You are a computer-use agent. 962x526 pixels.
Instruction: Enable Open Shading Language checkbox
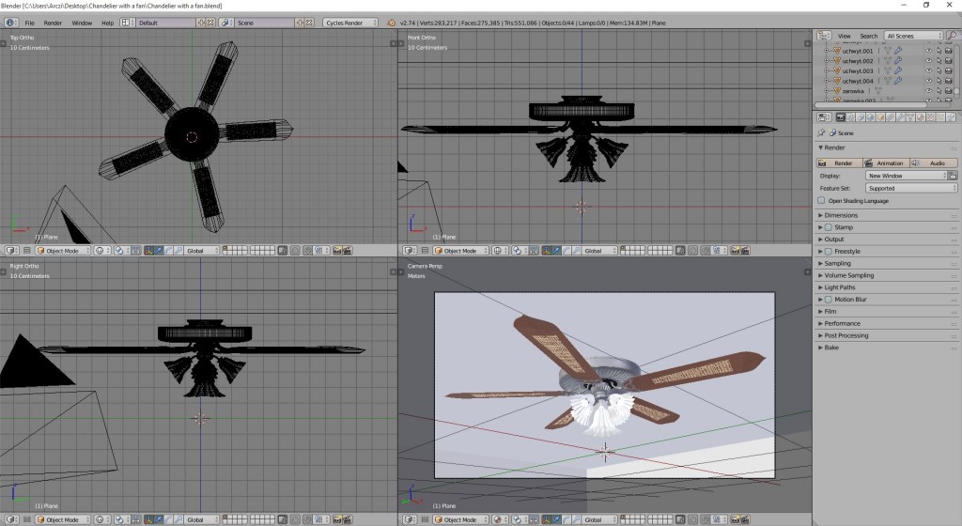click(x=822, y=201)
